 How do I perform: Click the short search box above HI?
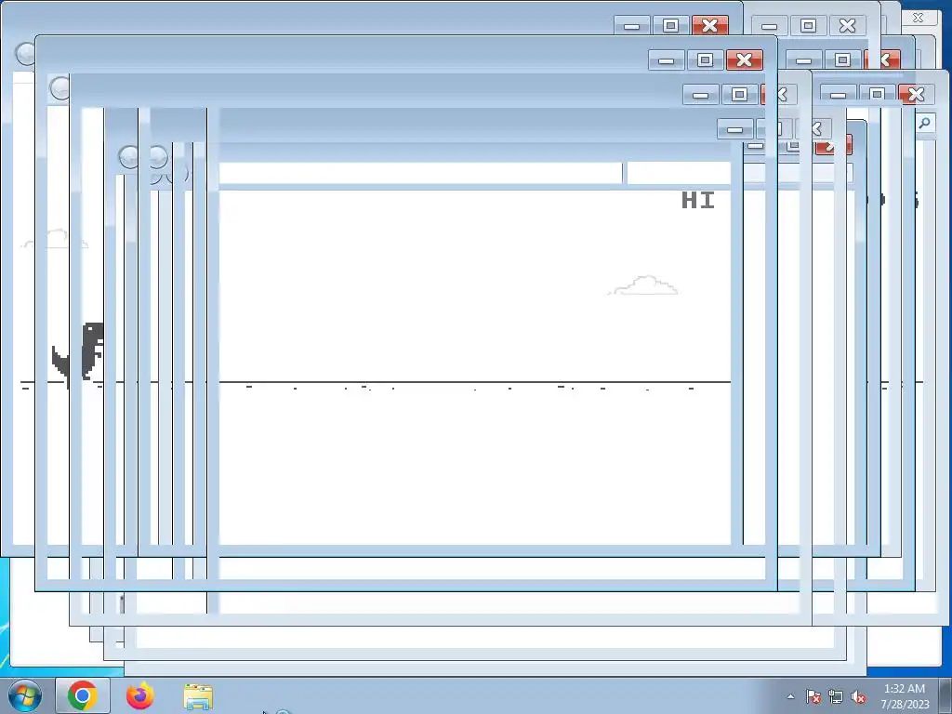pos(678,172)
